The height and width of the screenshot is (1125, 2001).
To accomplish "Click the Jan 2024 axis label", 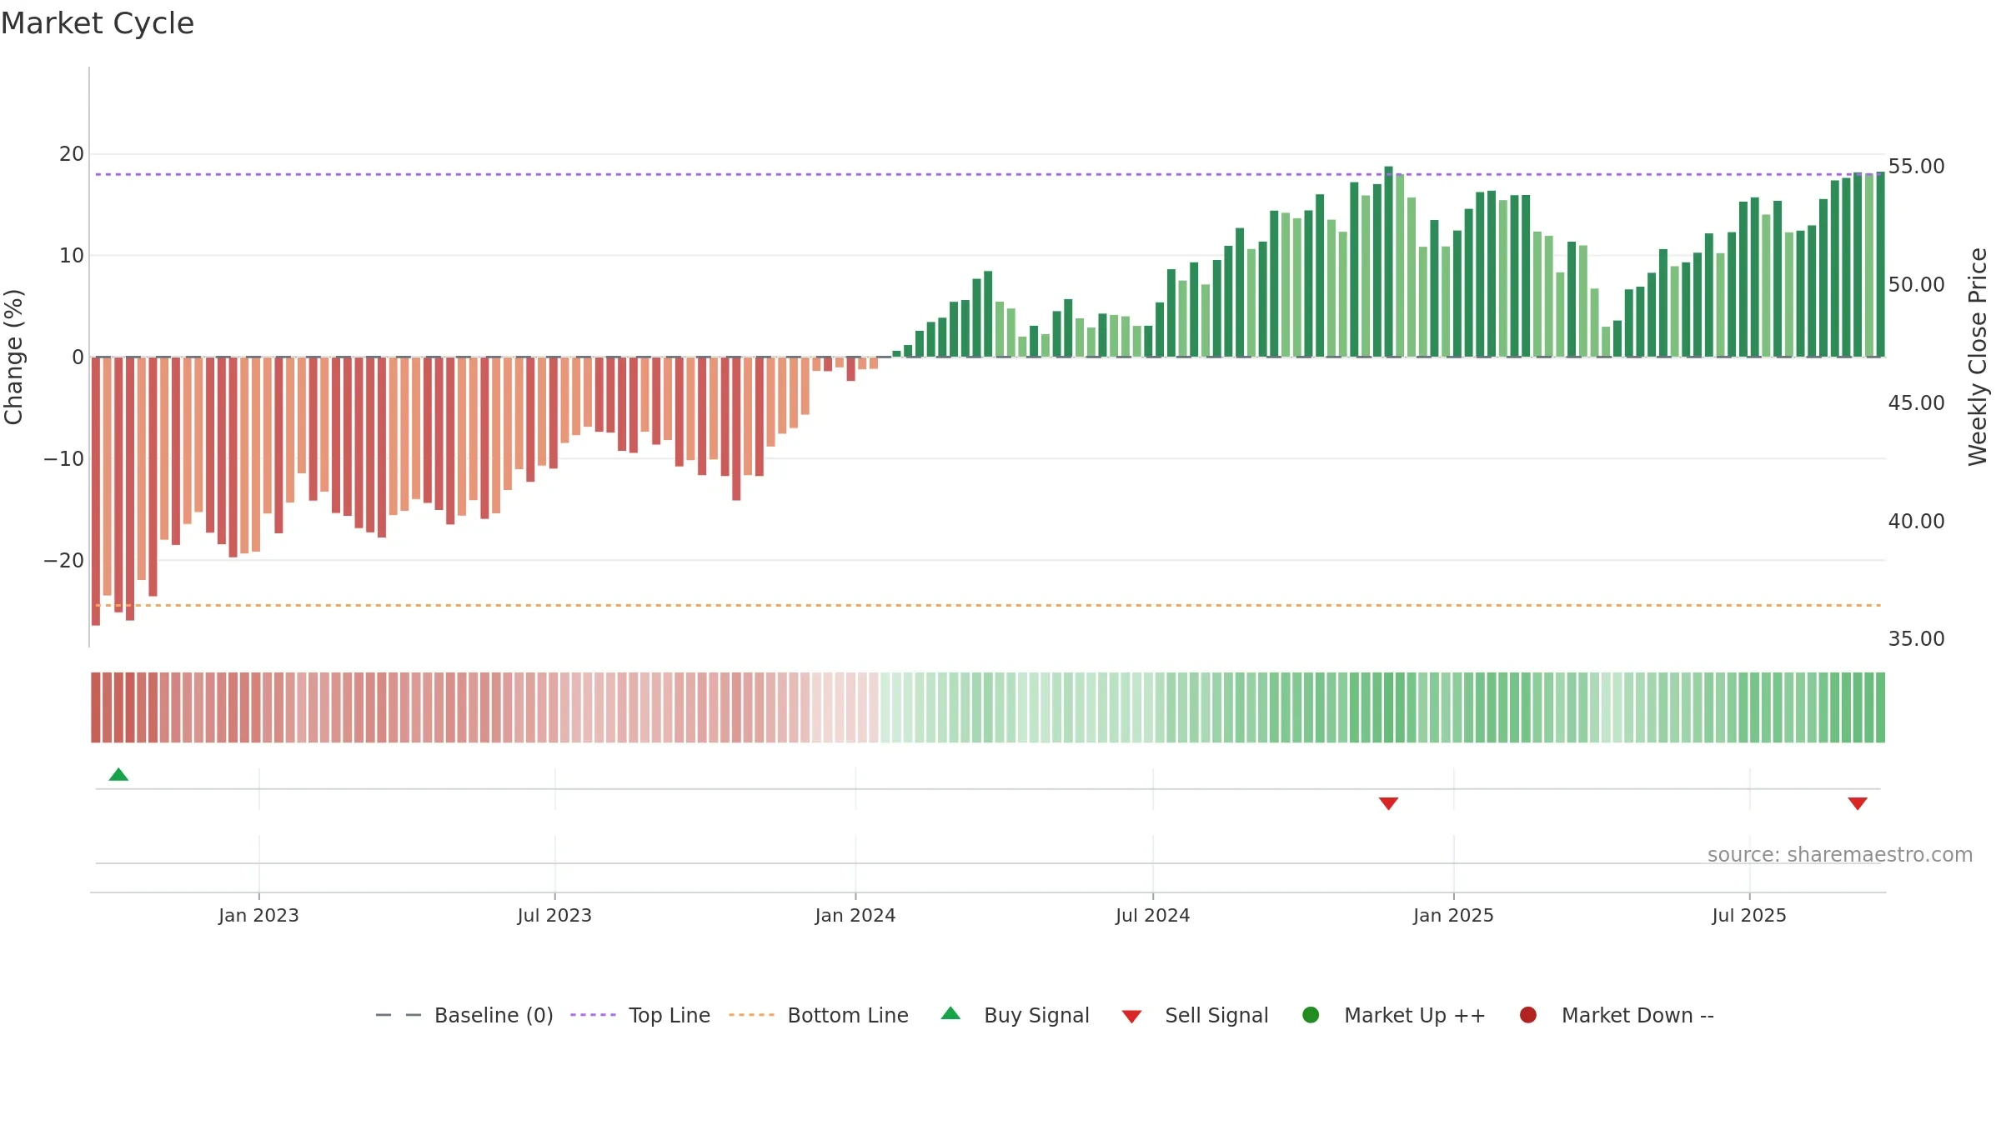I will [855, 915].
